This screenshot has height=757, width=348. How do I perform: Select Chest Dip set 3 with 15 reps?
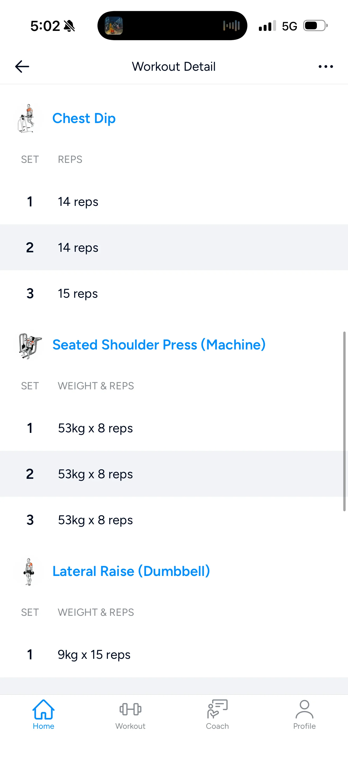174,294
